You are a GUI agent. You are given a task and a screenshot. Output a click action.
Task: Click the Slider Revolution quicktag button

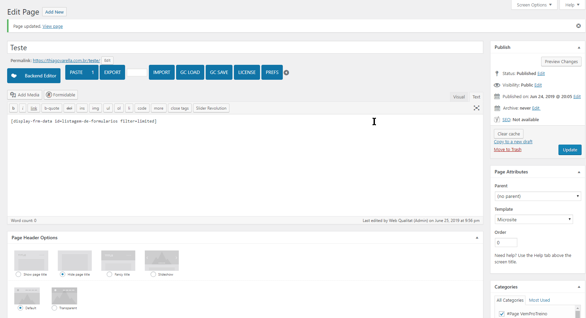pos(211,108)
